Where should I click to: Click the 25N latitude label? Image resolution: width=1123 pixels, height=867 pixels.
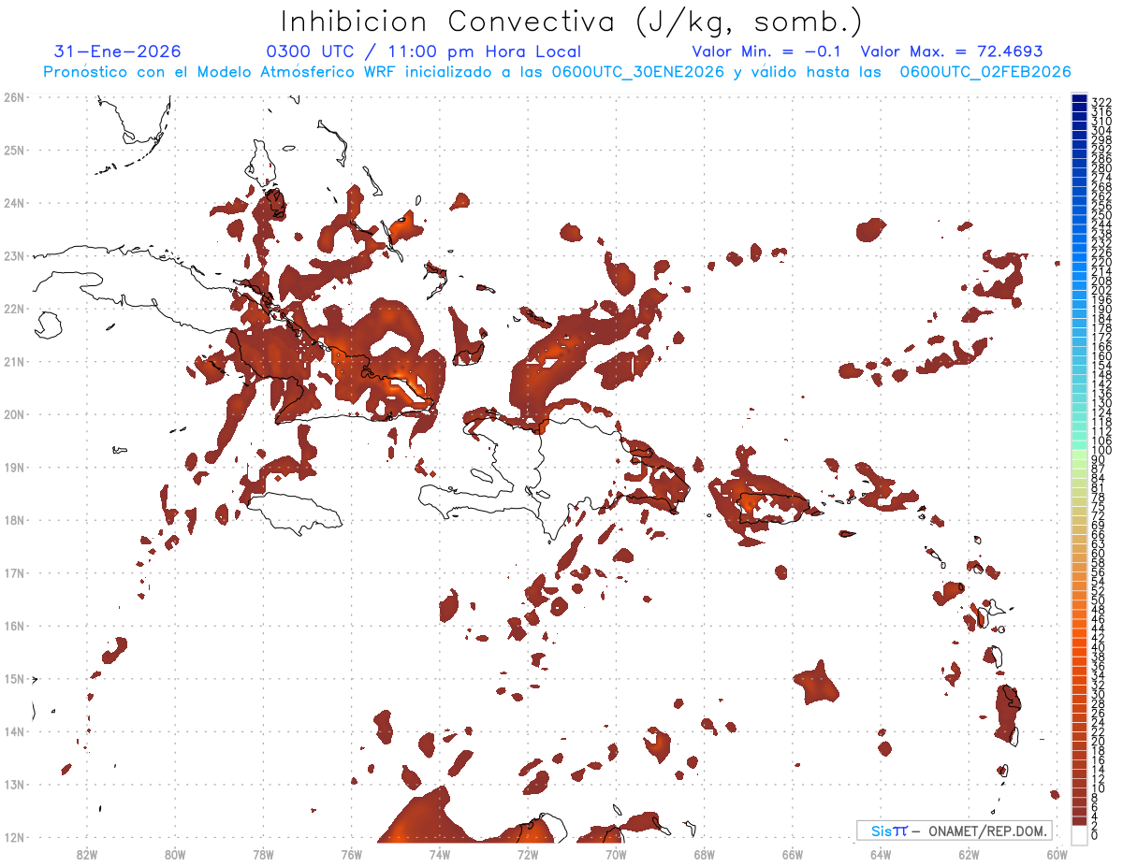pos(14,150)
